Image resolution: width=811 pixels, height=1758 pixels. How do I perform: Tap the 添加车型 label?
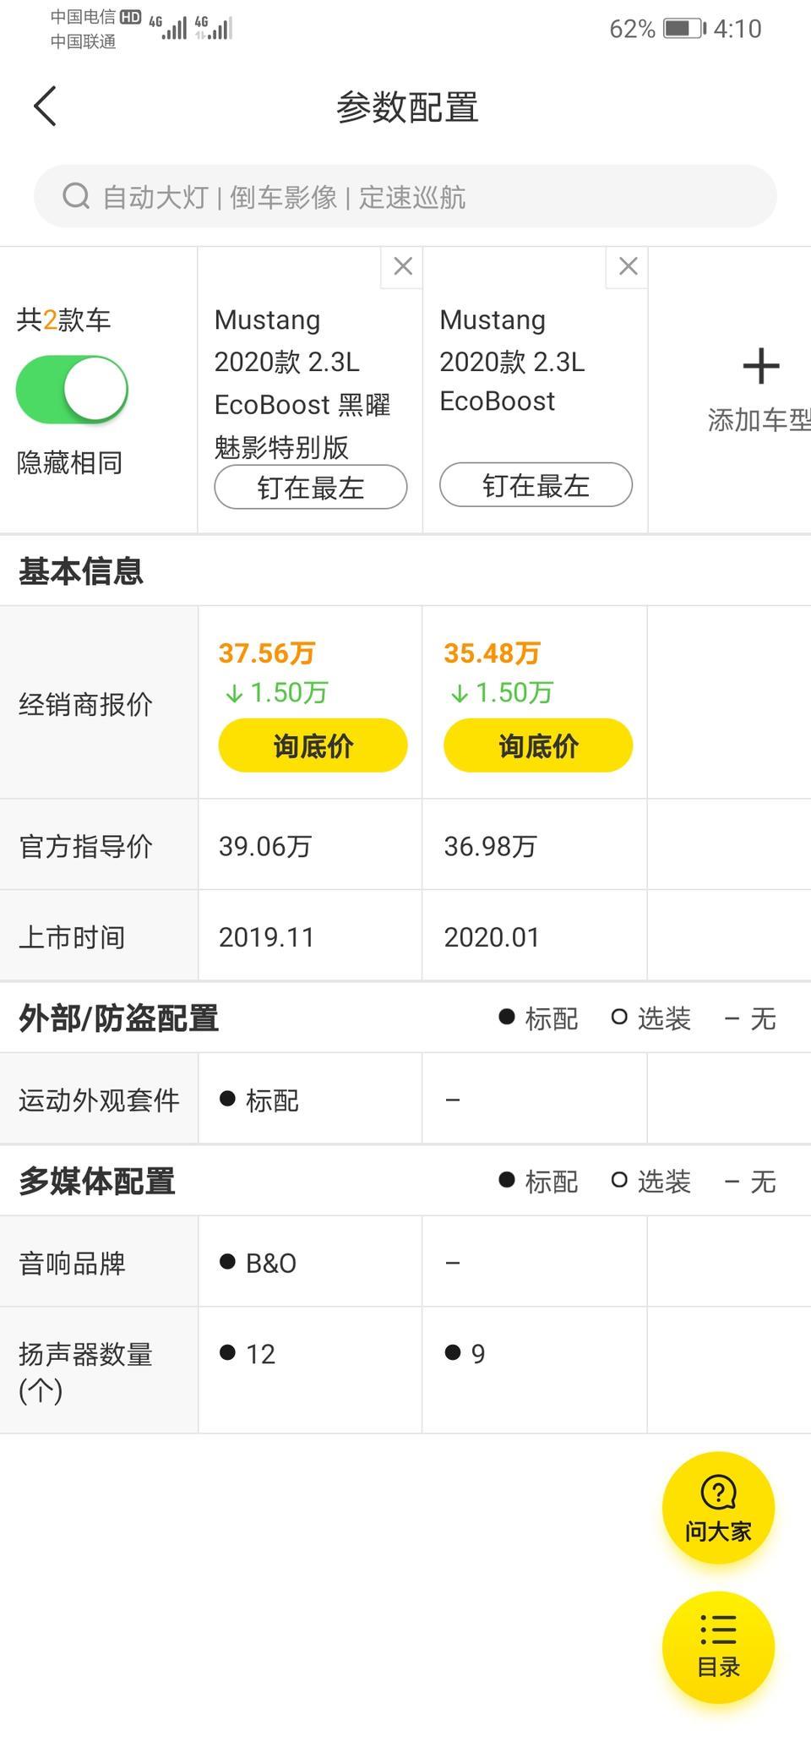point(759,420)
